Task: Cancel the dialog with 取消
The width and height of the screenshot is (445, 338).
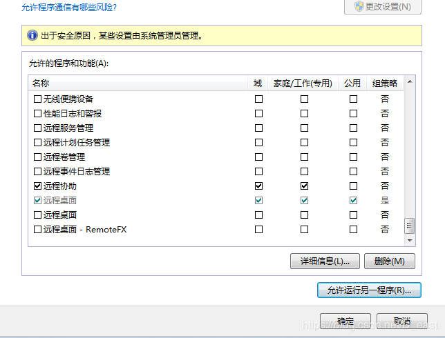Action: pyautogui.click(x=402, y=321)
